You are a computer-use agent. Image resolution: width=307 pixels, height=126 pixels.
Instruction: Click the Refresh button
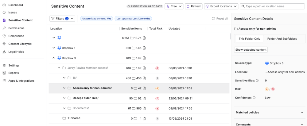tap(194, 6)
